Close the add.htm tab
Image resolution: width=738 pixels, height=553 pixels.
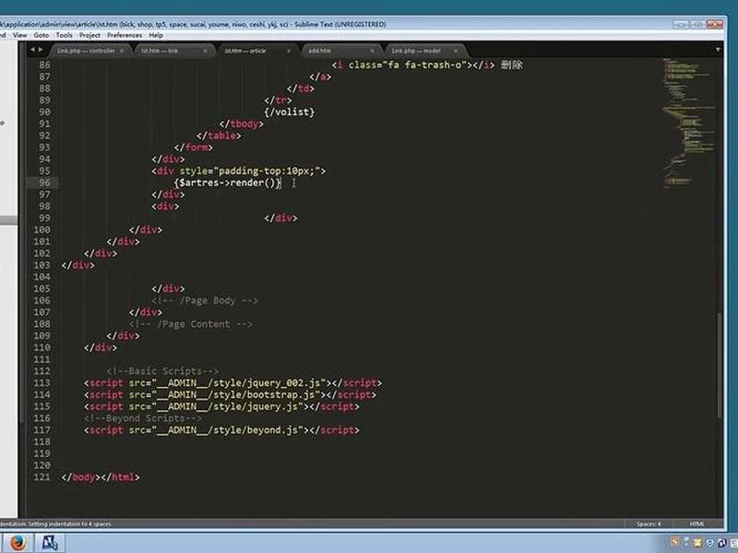[x=372, y=51]
